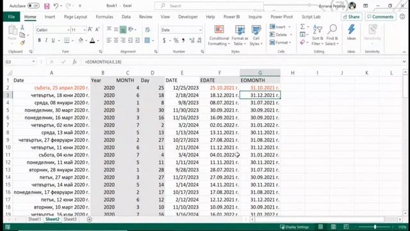Select the Sheet3 tab
This screenshot has height=231, width=410.
point(70,219)
